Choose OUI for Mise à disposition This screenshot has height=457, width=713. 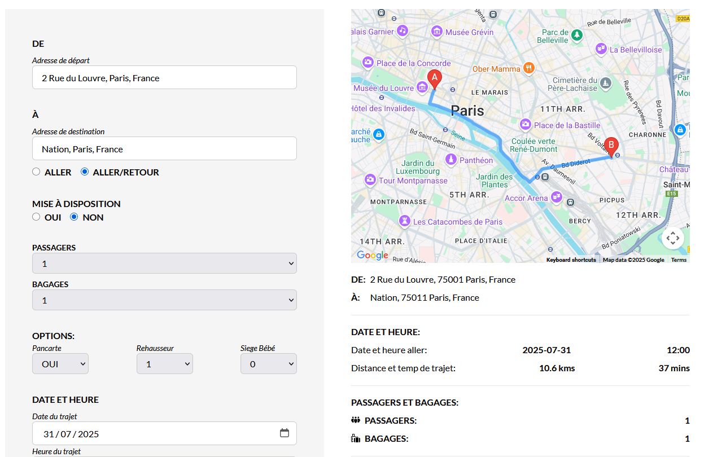(36, 217)
